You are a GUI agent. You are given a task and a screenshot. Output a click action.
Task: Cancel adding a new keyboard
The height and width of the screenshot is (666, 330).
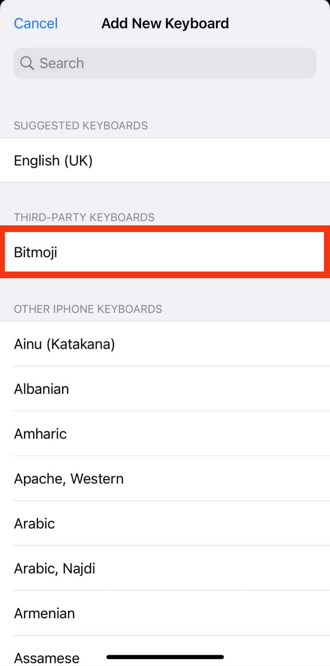pyautogui.click(x=36, y=23)
